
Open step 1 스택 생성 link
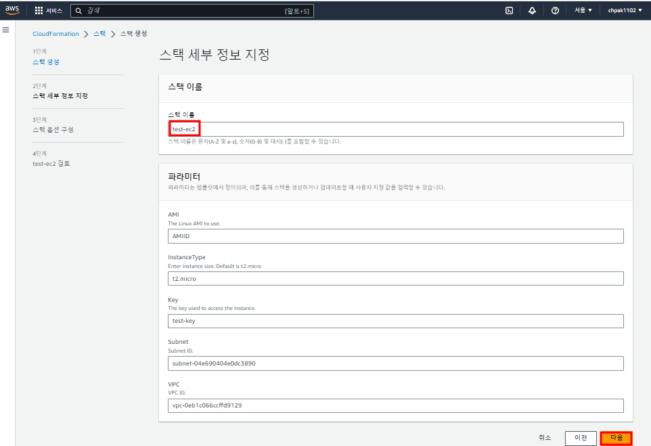coord(46,62)
